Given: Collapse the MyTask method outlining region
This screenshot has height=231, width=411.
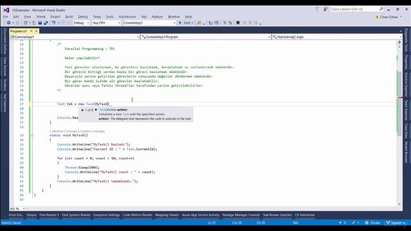Looking at the screenshot, I should click(32, 135).
